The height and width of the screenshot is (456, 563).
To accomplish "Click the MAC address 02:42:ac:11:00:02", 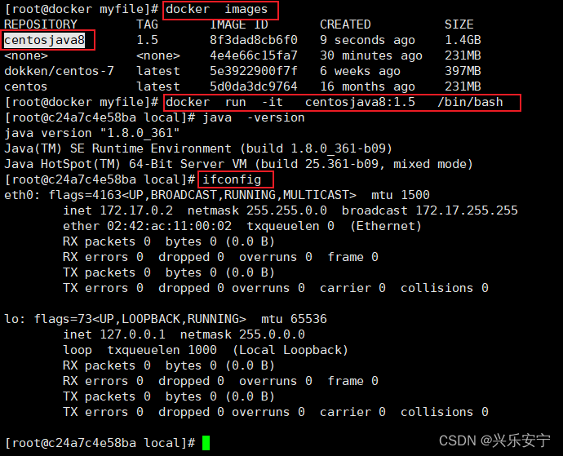I will pyautogui.click(x=169, y=226).
